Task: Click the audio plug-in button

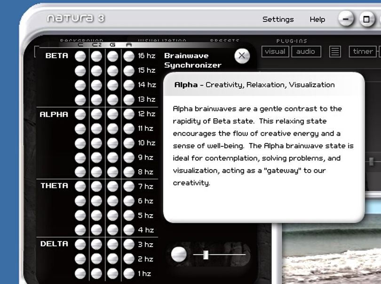Action: [306, 52]
